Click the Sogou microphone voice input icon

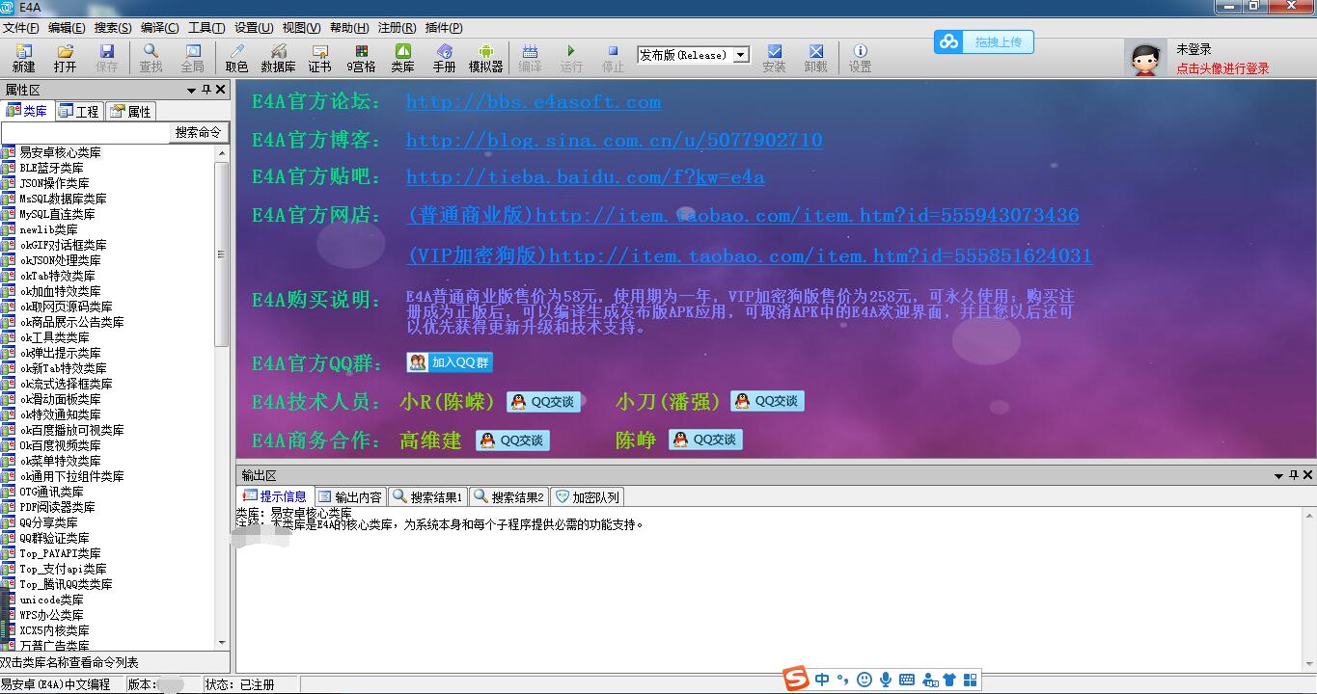coord(886,680)
